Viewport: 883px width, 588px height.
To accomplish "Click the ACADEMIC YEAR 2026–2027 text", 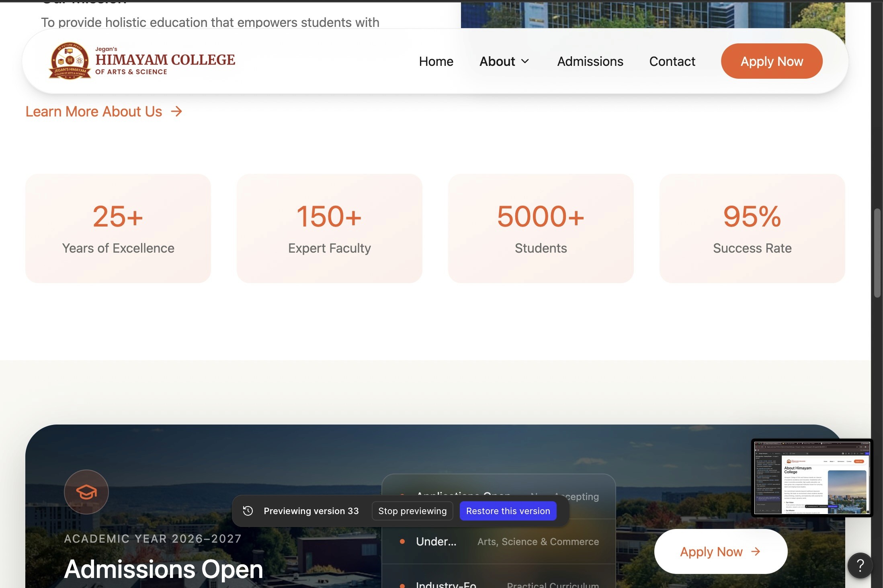I will (x=153, y=539).
